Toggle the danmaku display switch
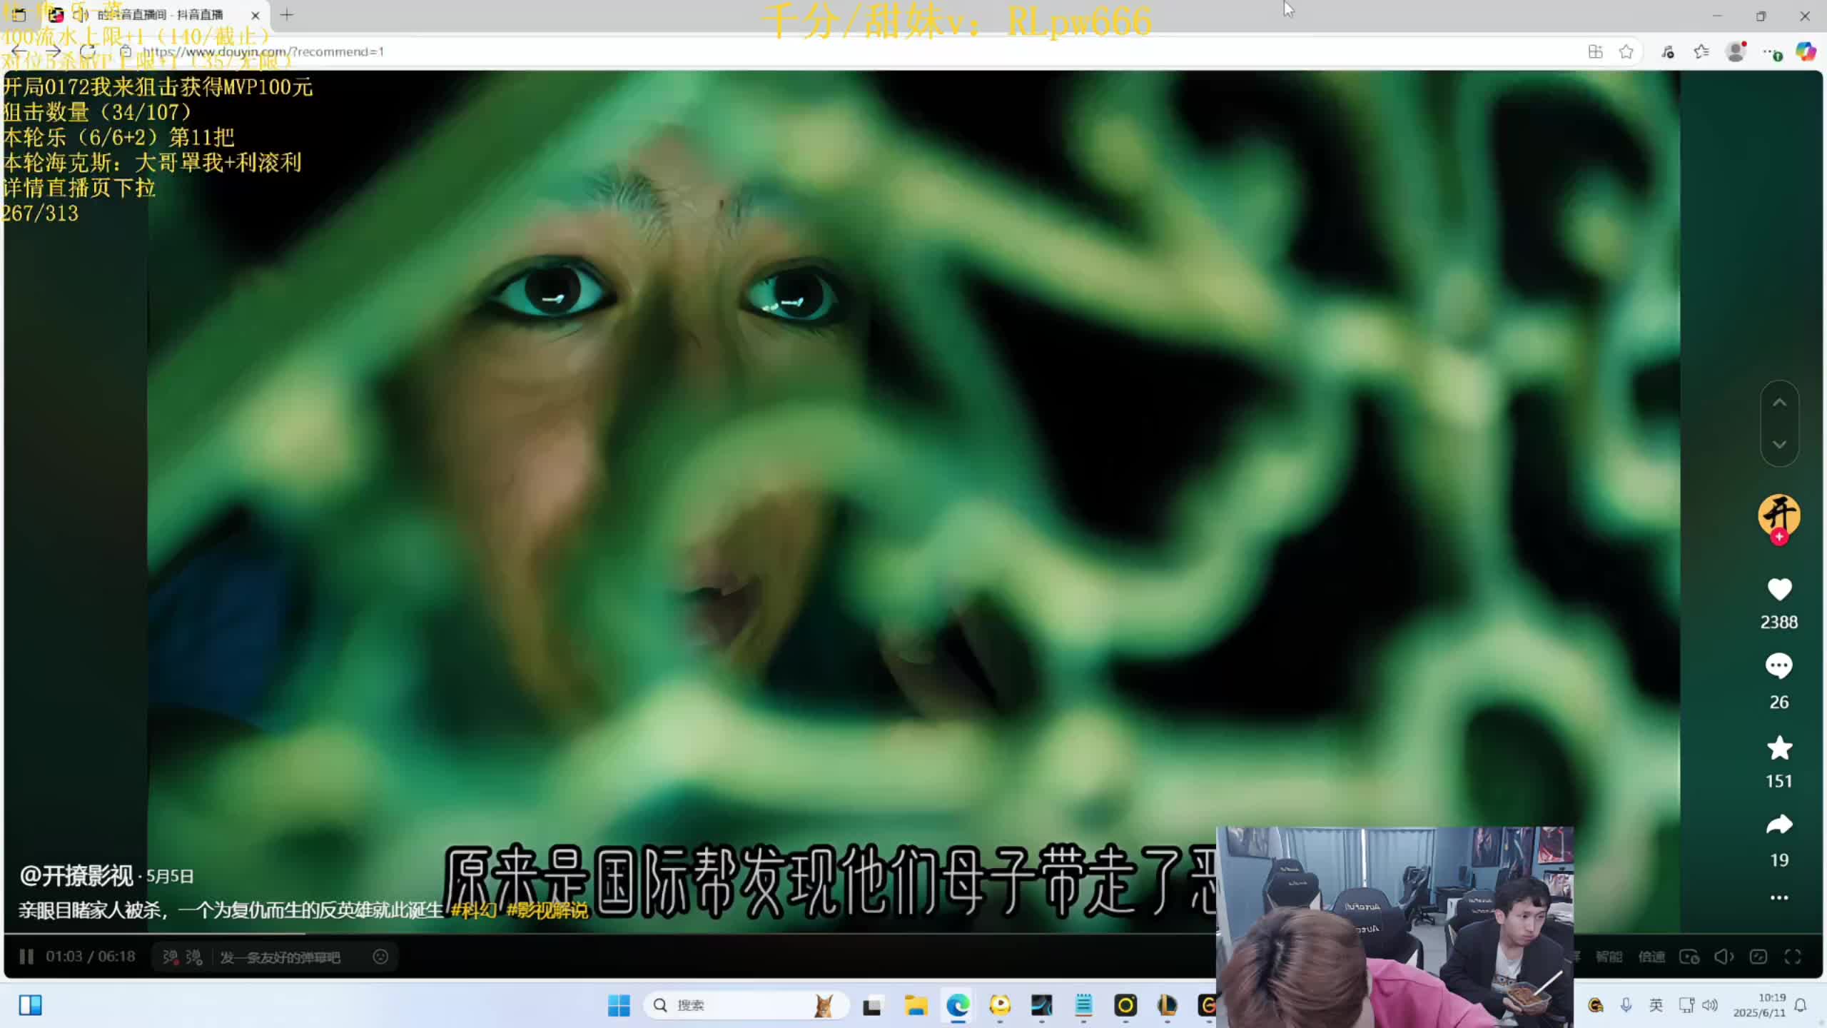Image resolution: width=1827 pixels, height=1028 pixels. [171, 957]
